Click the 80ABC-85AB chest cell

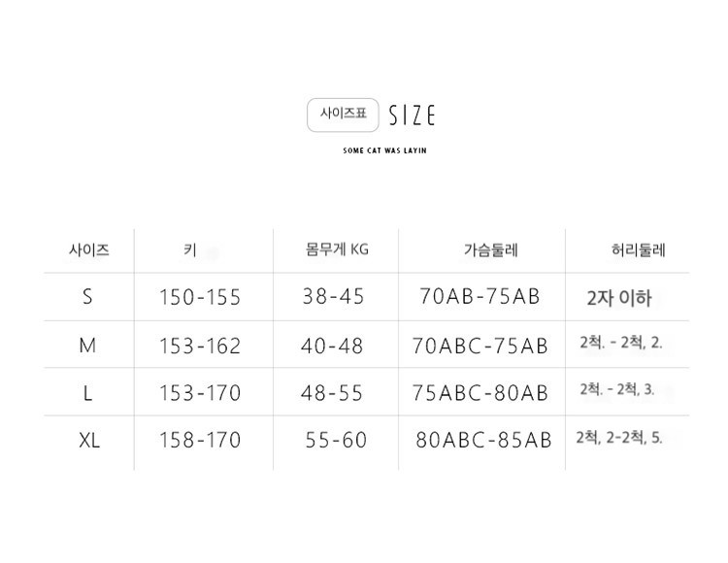pos(483,440)
